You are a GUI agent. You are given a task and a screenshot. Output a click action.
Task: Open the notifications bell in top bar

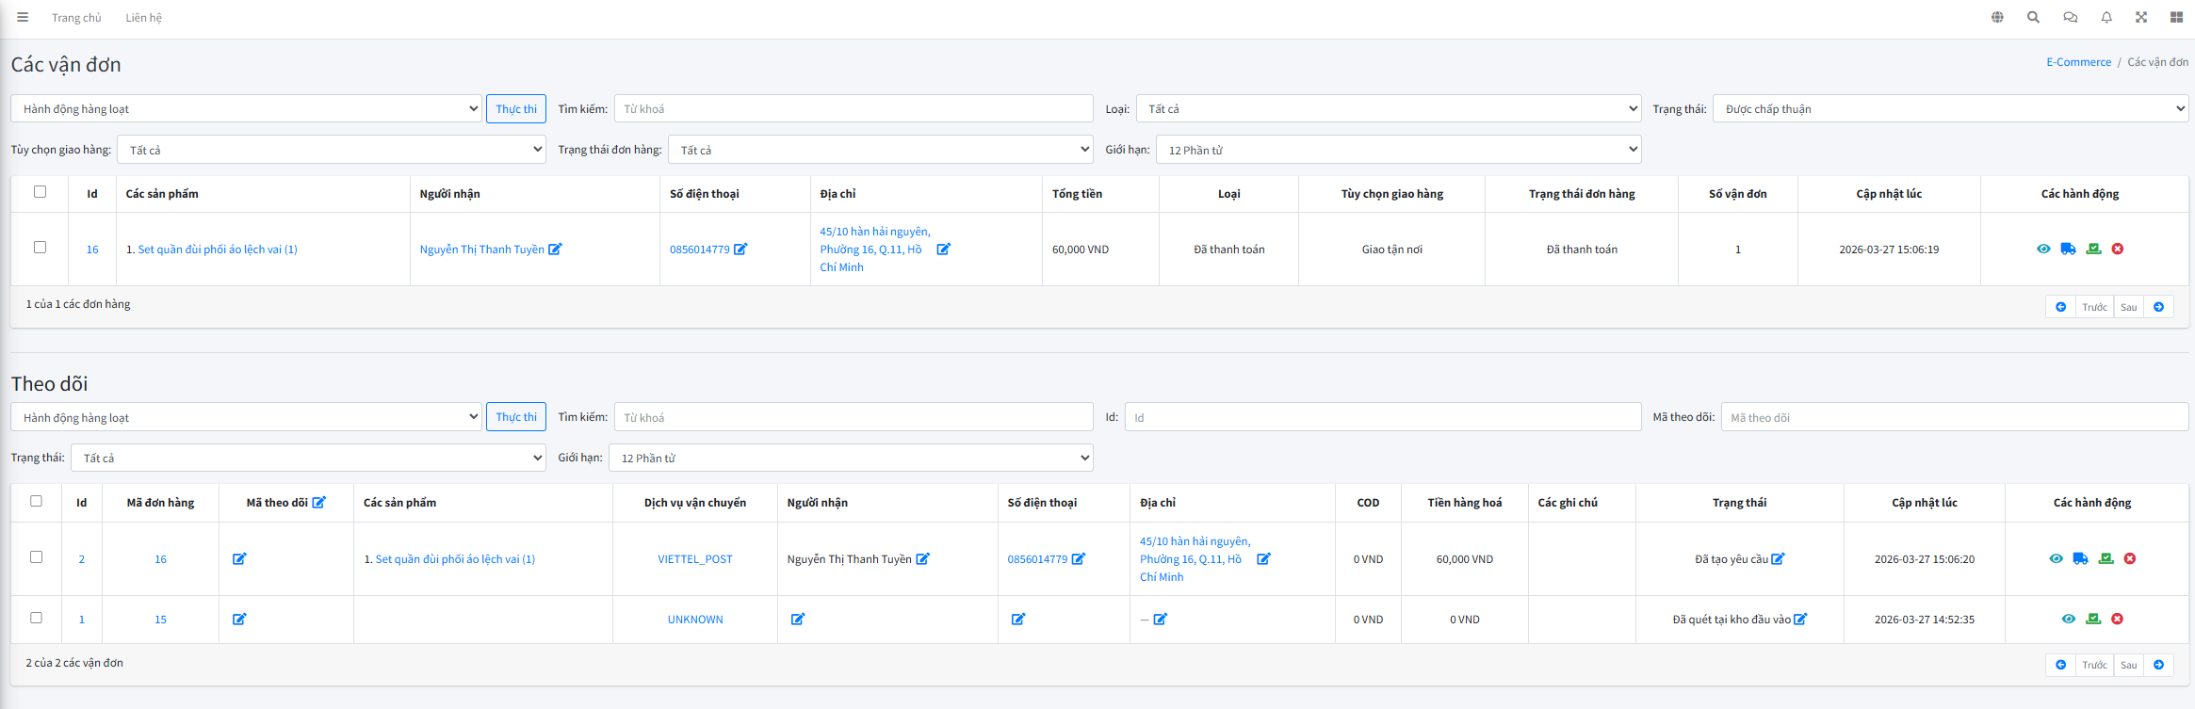point(2106,18)
